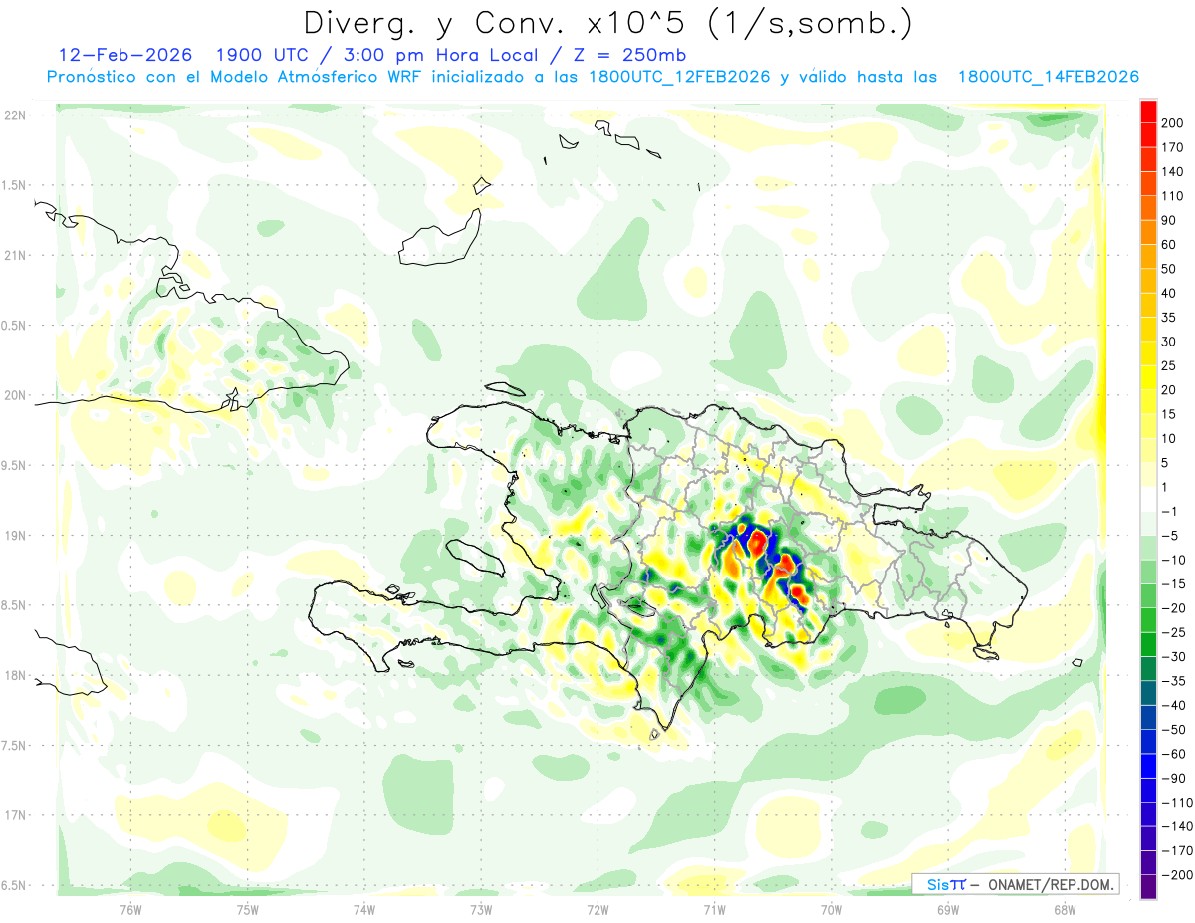Screen dimensions: 1195x923
Task: Click the latitude label 20N
Action: pos(15,395)
